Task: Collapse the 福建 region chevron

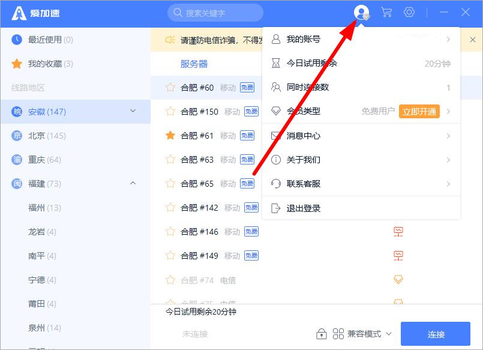Action: click(x=133, y=183)
